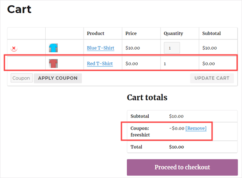Remove Blue T-Shirt with the red X icon
Image resolution: width=242 pixels, height=178 pixels.
click(14, 48)
